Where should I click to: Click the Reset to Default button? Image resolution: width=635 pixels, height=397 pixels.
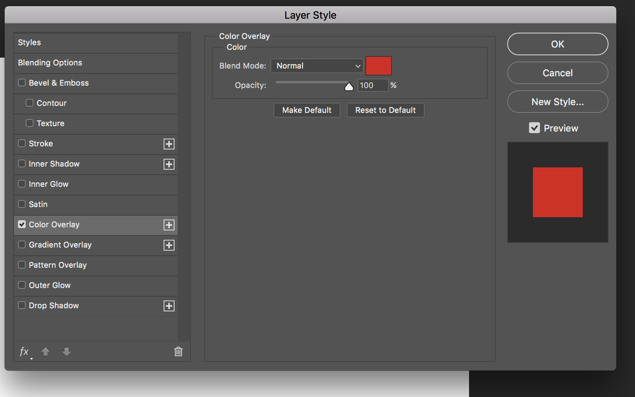tap(385, 110)
